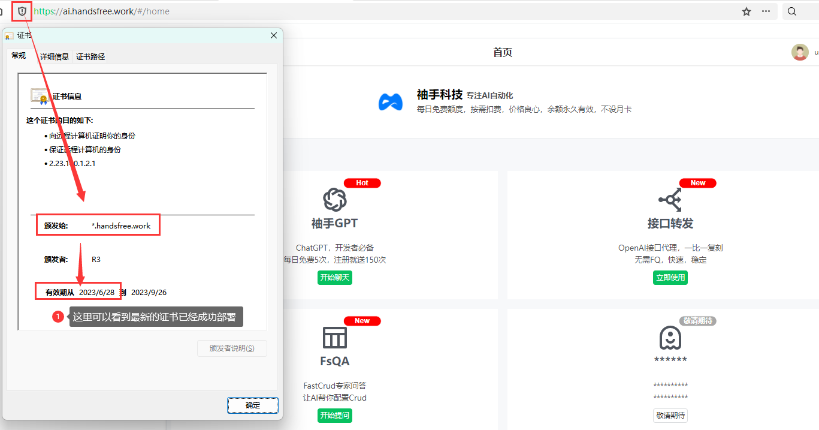
Task: Click the 开始提问 button under FsQA
Action: pos(334,416)
